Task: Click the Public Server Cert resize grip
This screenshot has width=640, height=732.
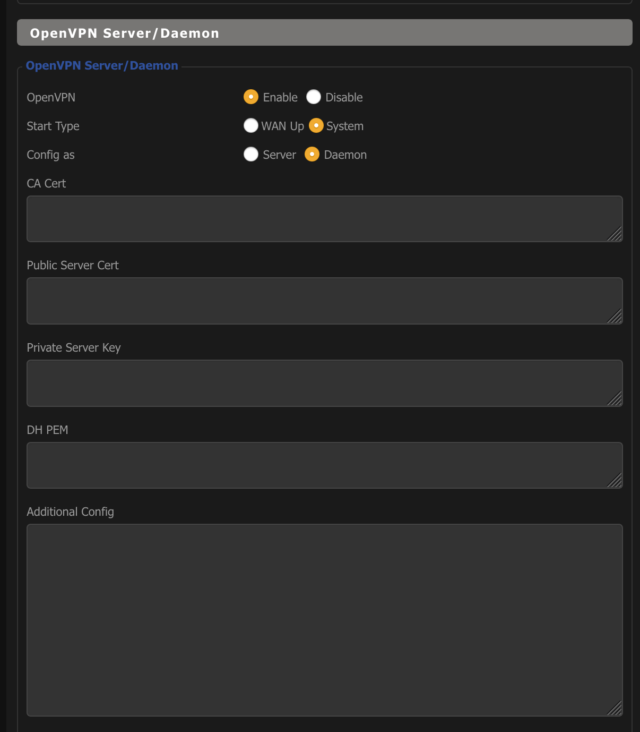Action: 616,317
